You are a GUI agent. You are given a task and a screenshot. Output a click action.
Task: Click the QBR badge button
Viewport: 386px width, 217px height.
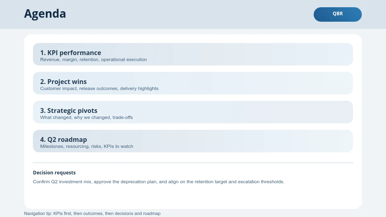[337, 14]
